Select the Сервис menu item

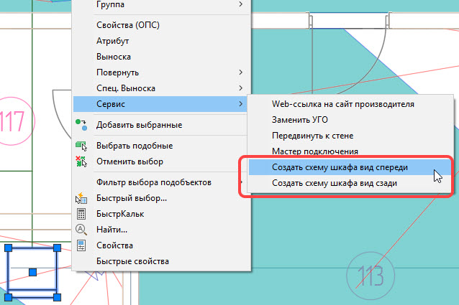point(160,104)
